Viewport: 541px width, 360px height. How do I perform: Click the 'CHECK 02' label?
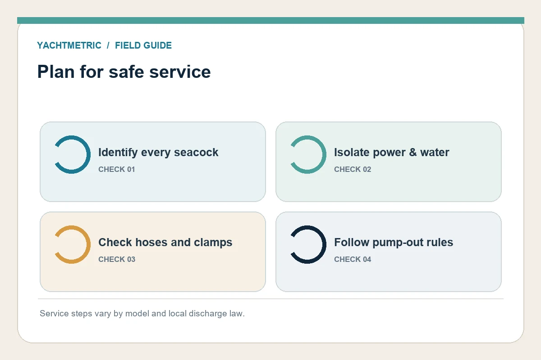coord(353,170)
